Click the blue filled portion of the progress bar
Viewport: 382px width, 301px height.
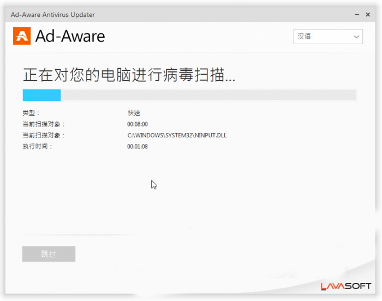point(41,95)
